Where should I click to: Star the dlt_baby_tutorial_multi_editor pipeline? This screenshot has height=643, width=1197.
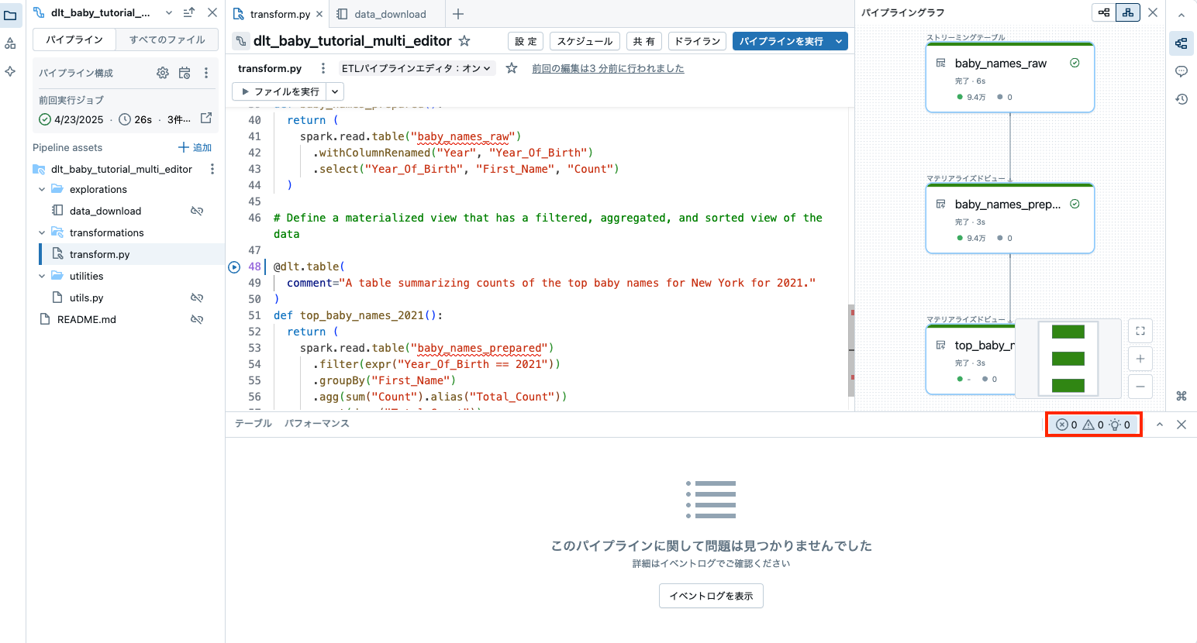(463, 40)
